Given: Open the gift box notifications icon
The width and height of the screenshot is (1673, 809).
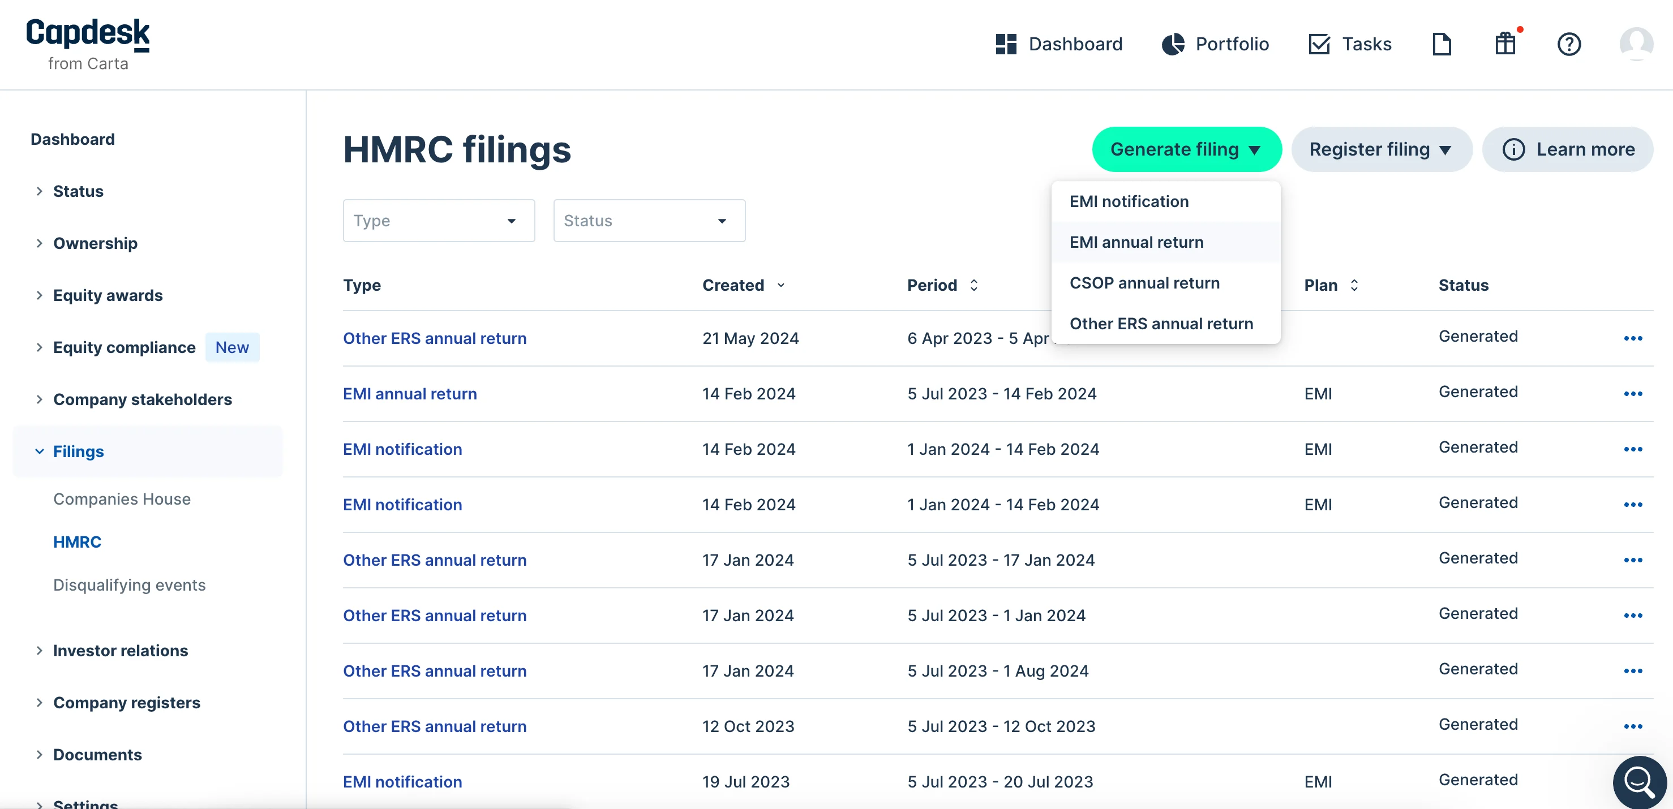Looking at the screenshot, I should point(1505,44).
